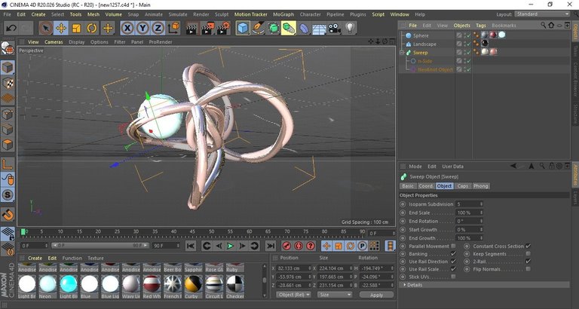The width and height of the screenshot is (579, 309).
Task: Enable Keep Segments checkbox
Action: [x=528, y=254]
